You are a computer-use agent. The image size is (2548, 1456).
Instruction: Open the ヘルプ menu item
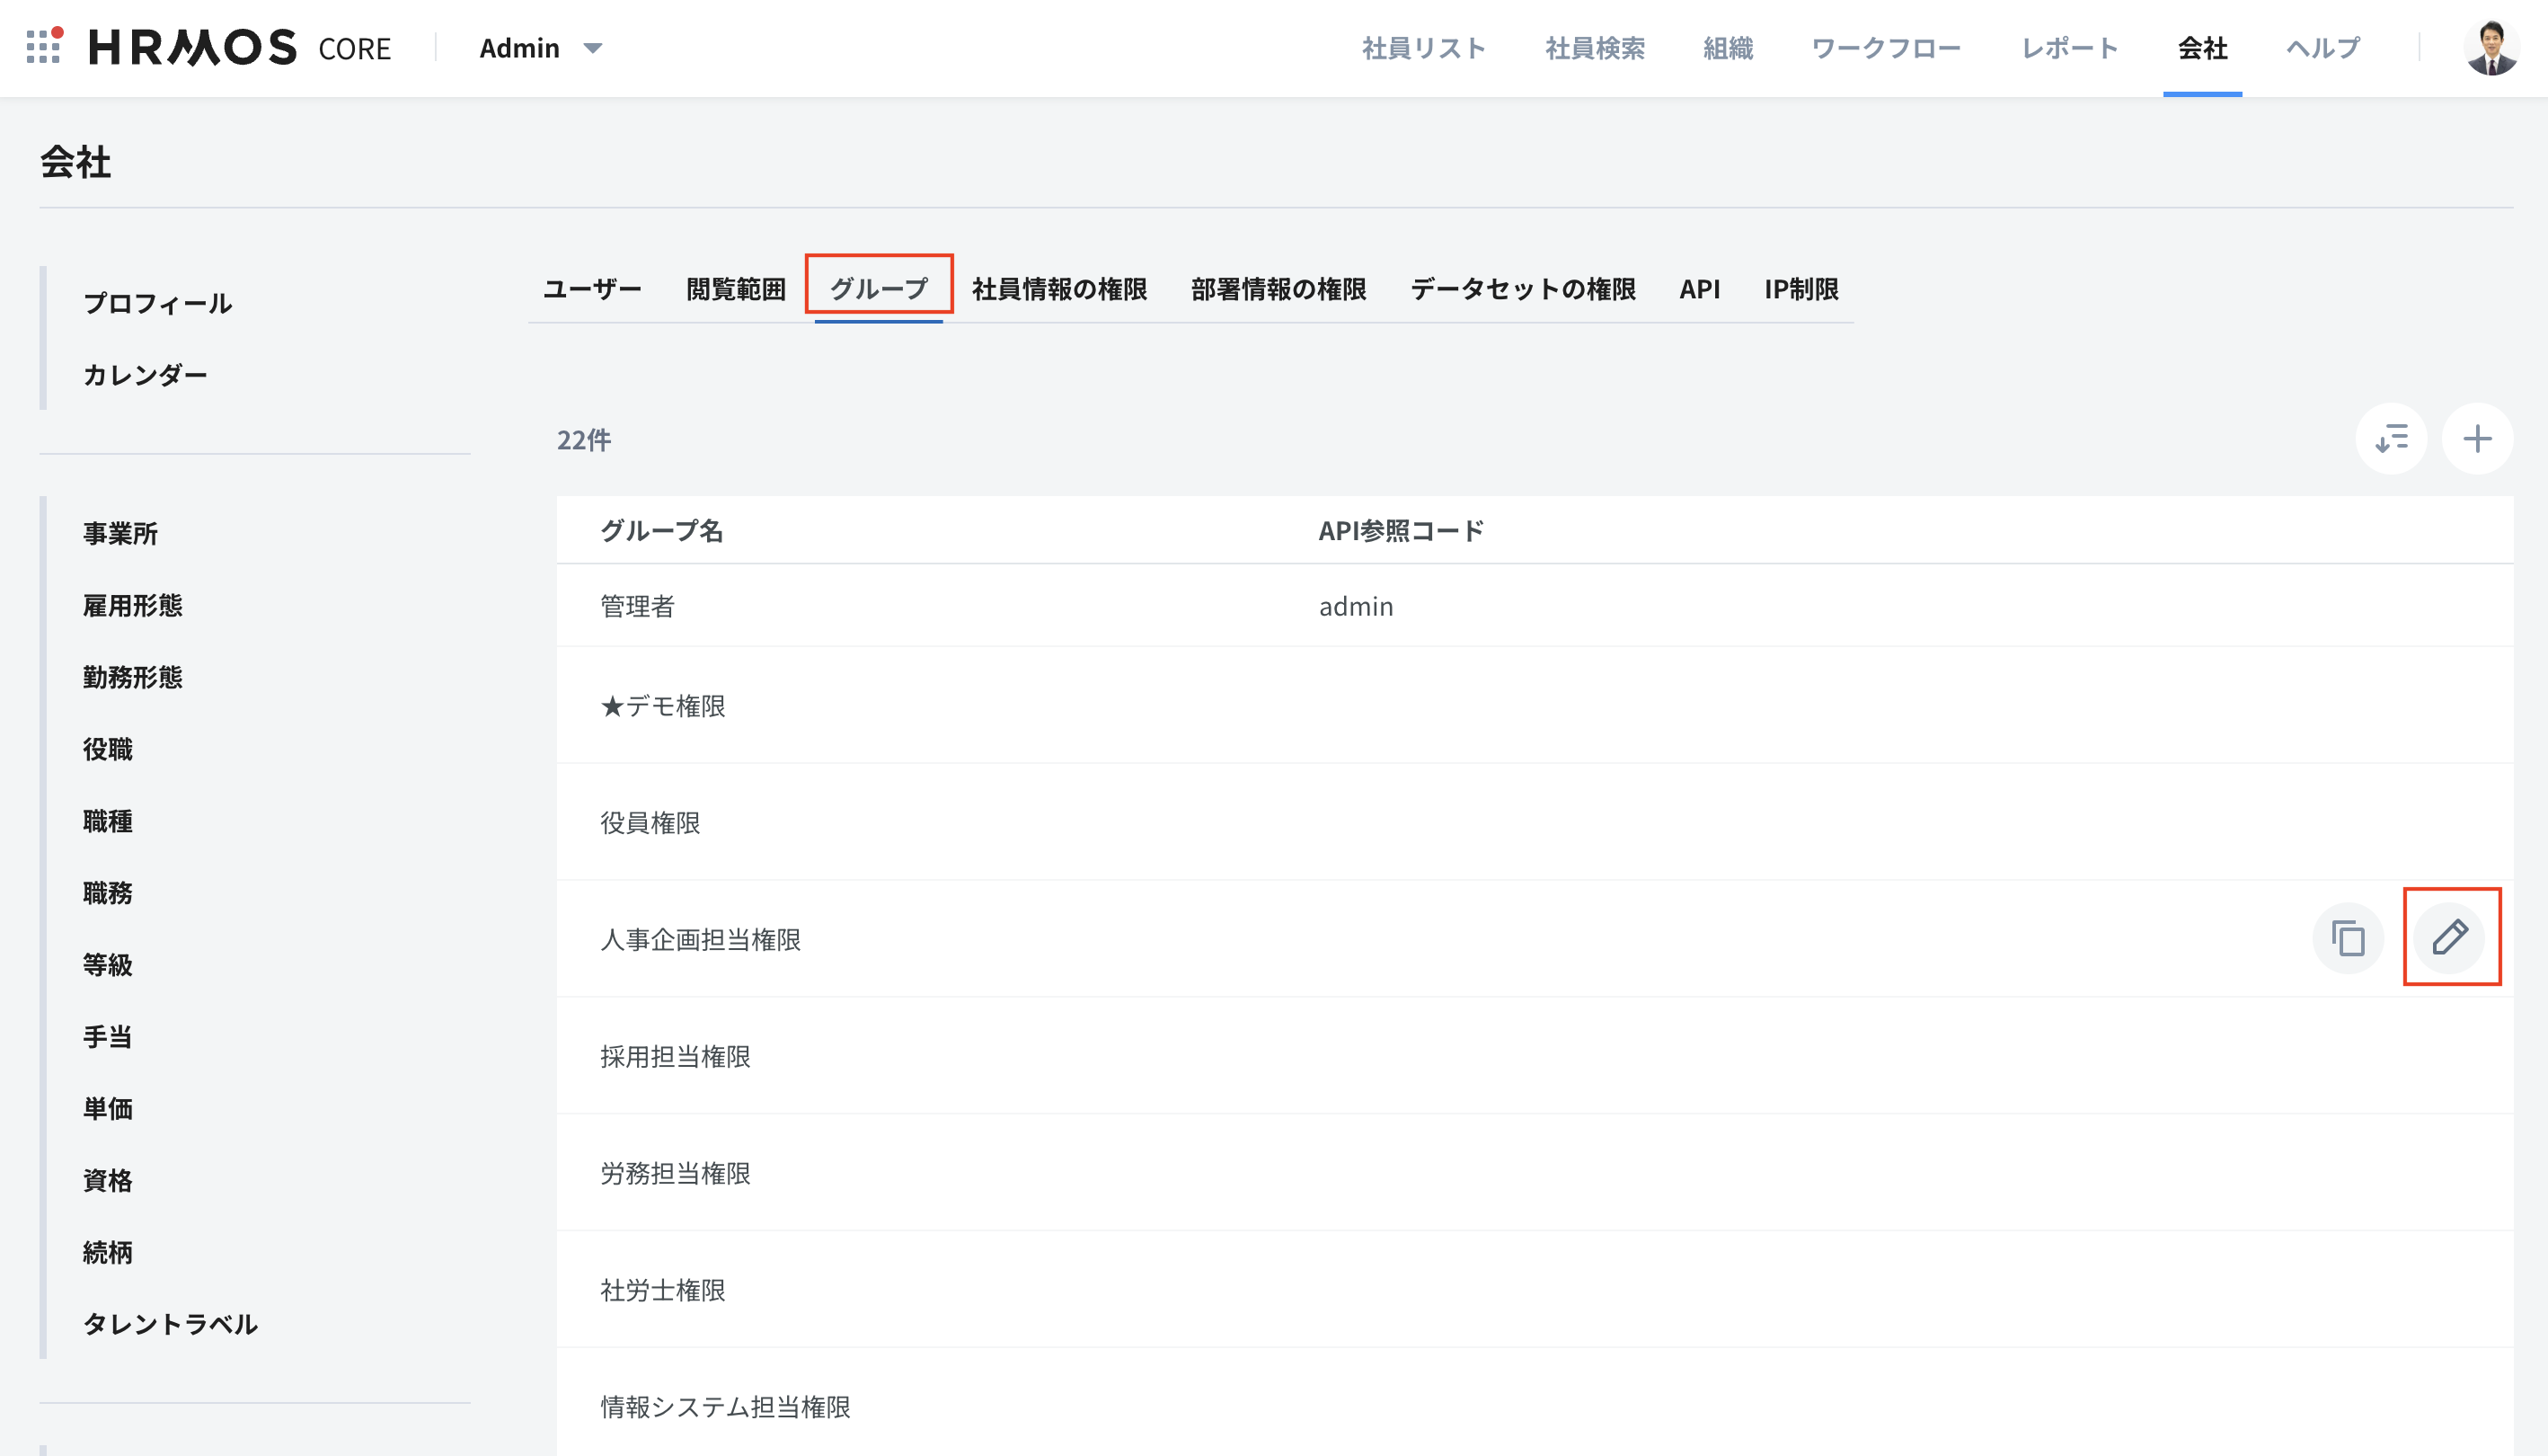[x=2323, y=47]
